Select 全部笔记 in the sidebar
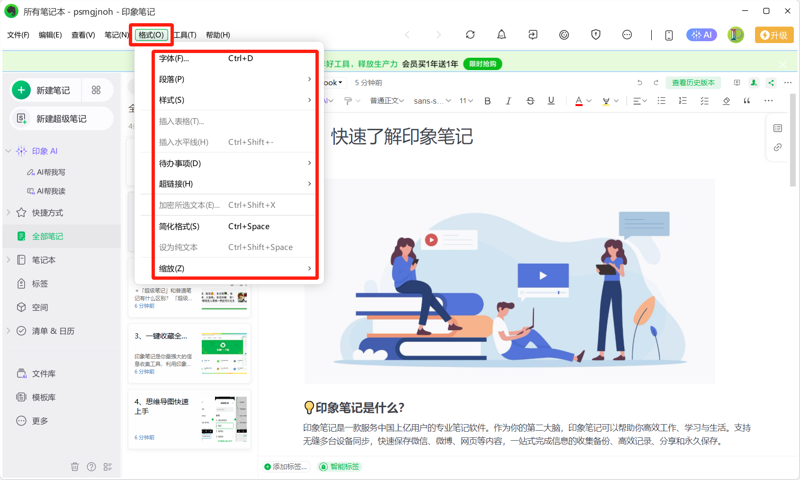800x480 pixels. 62,236
